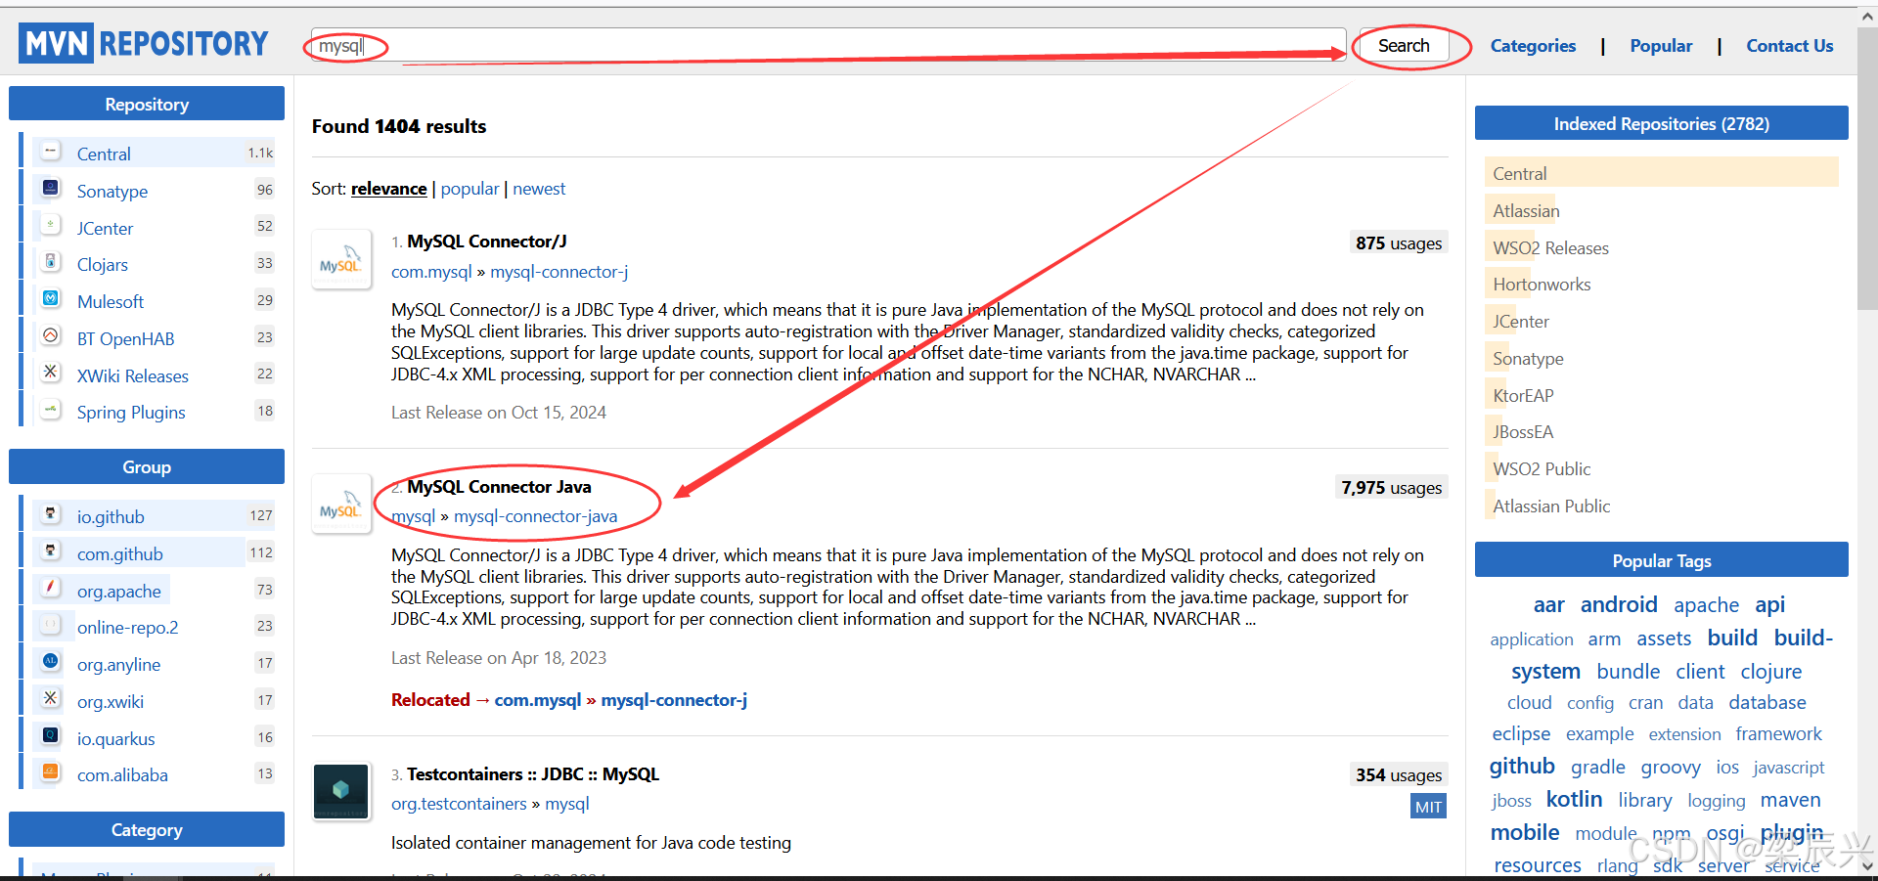1878x881 pixels.
Task: Open WSO2 Releases in Indexed Repositories
Action: (1550, 248)
